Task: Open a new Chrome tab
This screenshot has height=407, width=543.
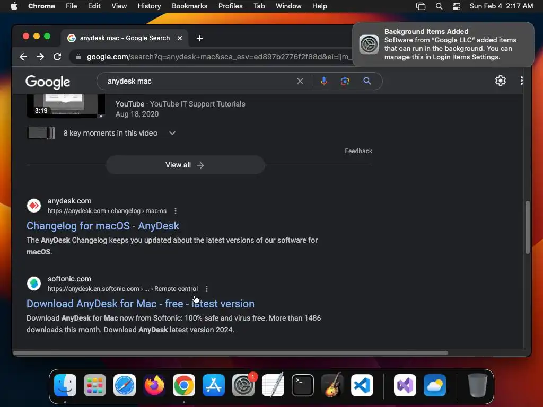Action: 200,38
